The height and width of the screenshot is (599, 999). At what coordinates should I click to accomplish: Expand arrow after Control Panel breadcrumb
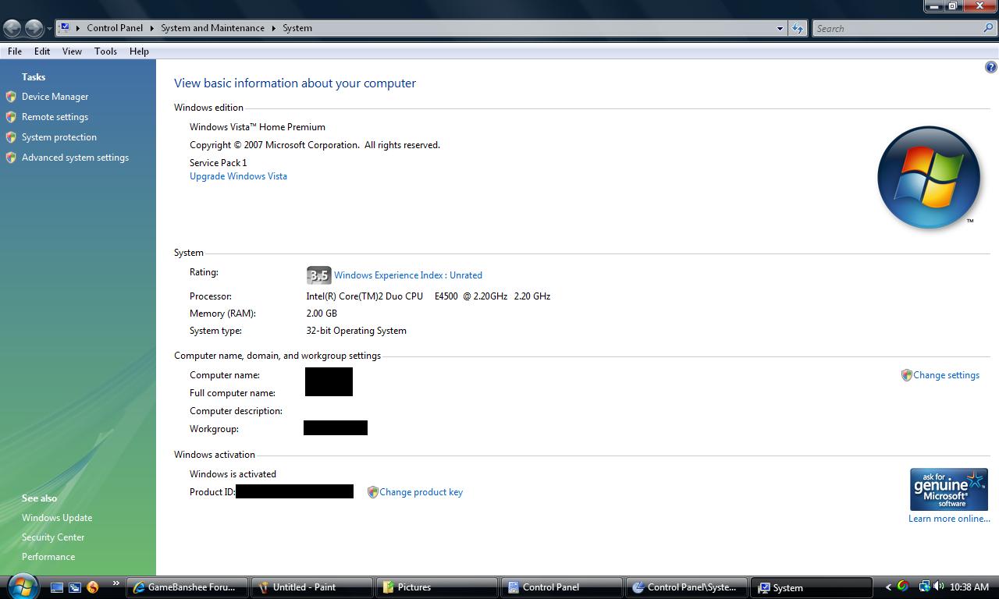click(152, 28)
